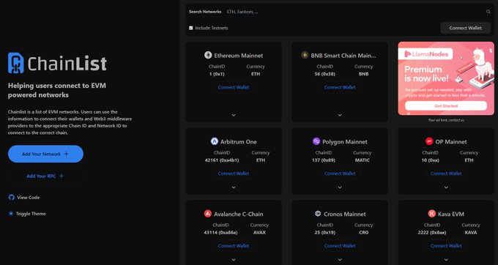Image resolution: width=498 pixels, height=265 pixels.
Task: Connect wallet to Polygon Mainnet
Action: coord(340,173)
